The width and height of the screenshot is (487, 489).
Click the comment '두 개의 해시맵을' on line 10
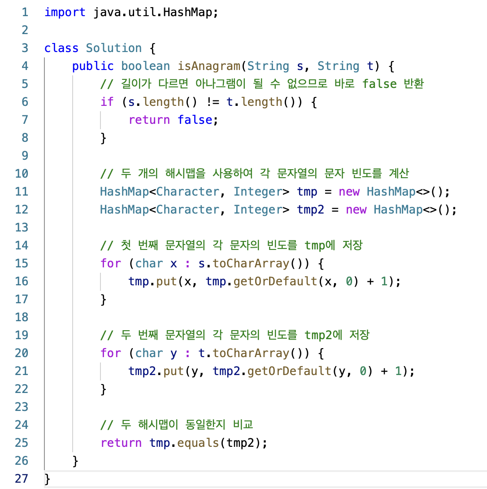pos(163,173)
